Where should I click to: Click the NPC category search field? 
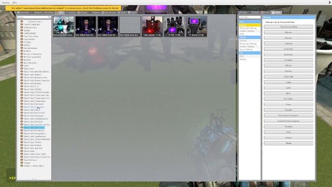(x=34, y=17)
